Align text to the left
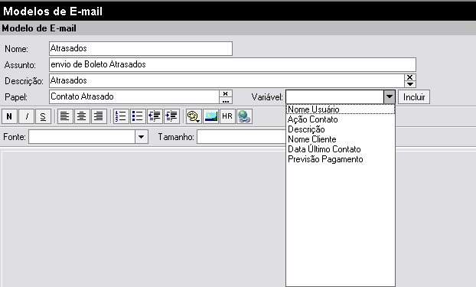This screenshot has width=476, height=287. [65, 116]
